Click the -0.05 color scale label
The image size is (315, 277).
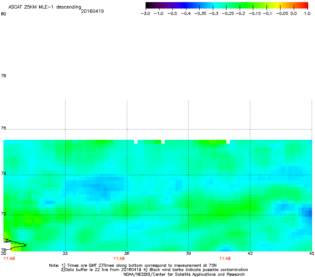point(282,14)
